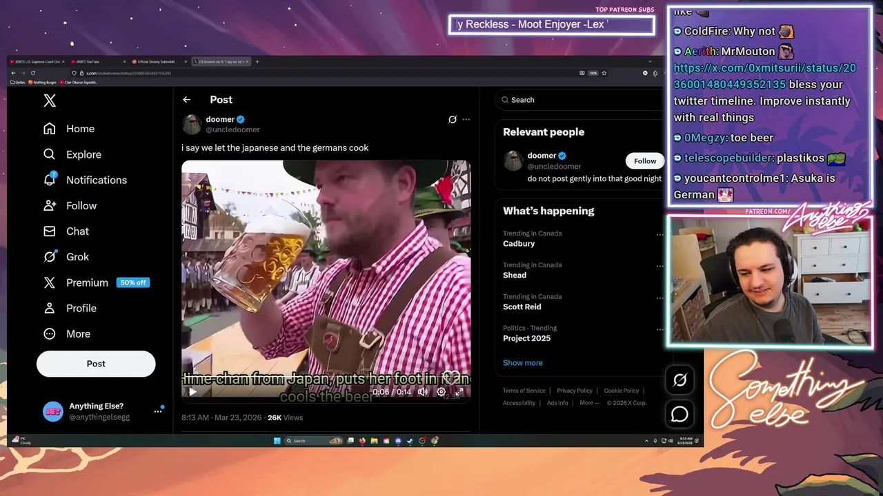This screenshot has width=883, height=496.
Task: Open a new browser tab
Action: pyautogui.click(x=257, y=62)
